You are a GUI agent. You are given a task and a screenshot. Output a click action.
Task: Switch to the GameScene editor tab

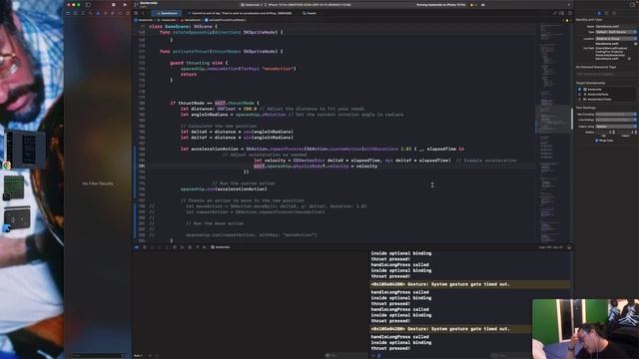pyautogui.click(x=168, y=13)
